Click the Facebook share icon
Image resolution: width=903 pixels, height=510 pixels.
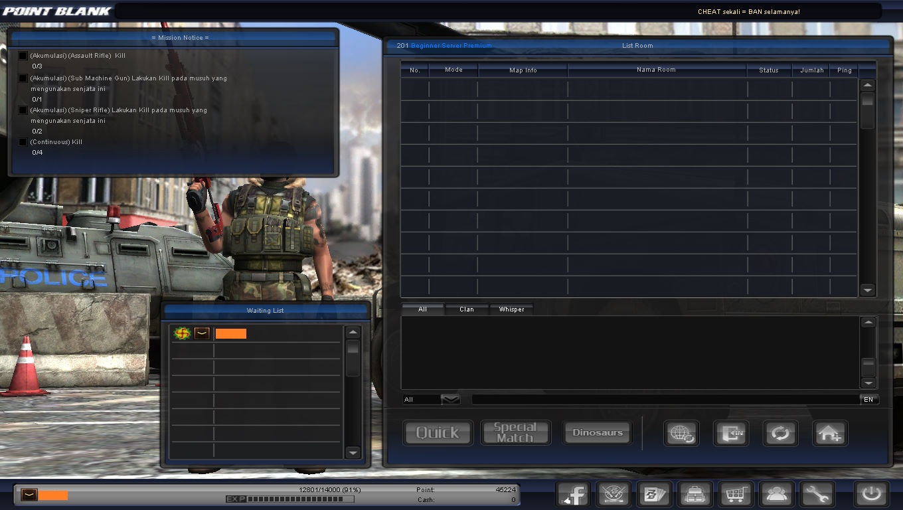pos(572,494)
